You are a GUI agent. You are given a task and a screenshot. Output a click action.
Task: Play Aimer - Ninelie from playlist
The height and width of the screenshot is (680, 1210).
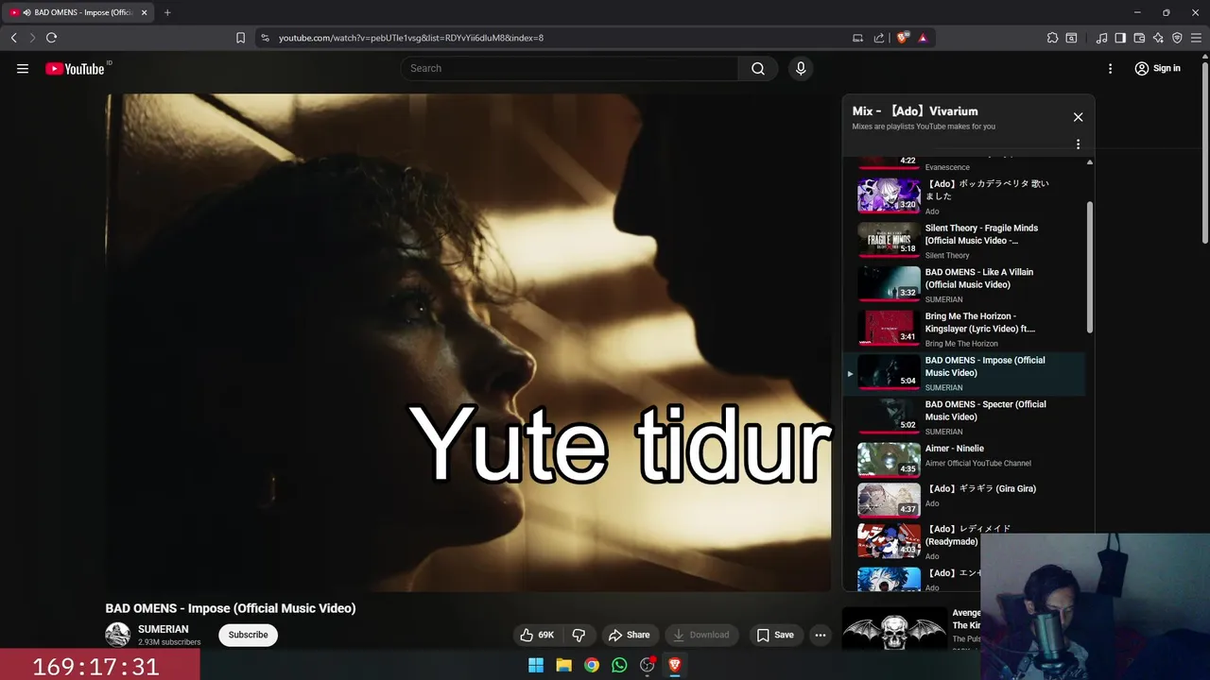point(963,459)
